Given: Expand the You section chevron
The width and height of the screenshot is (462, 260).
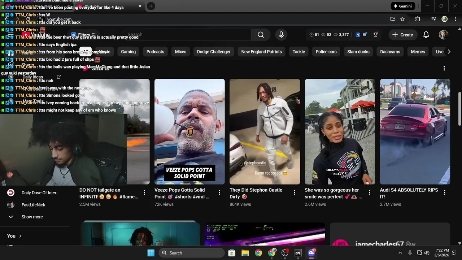Looking at the screenshot, I should tap(20, 236).
